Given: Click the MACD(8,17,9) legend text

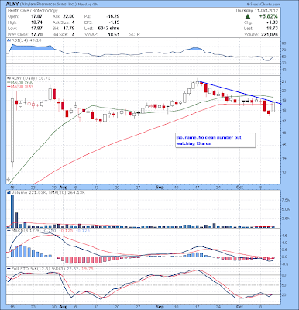Looking at the screenshot, I should 26,230.
